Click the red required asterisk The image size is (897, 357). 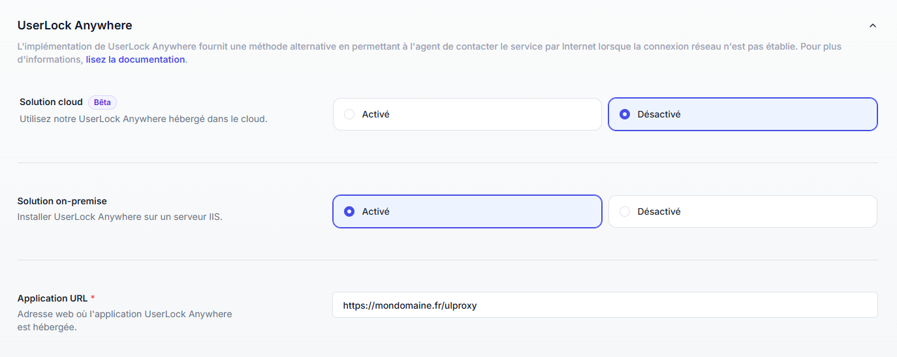(x=93, y=298)
